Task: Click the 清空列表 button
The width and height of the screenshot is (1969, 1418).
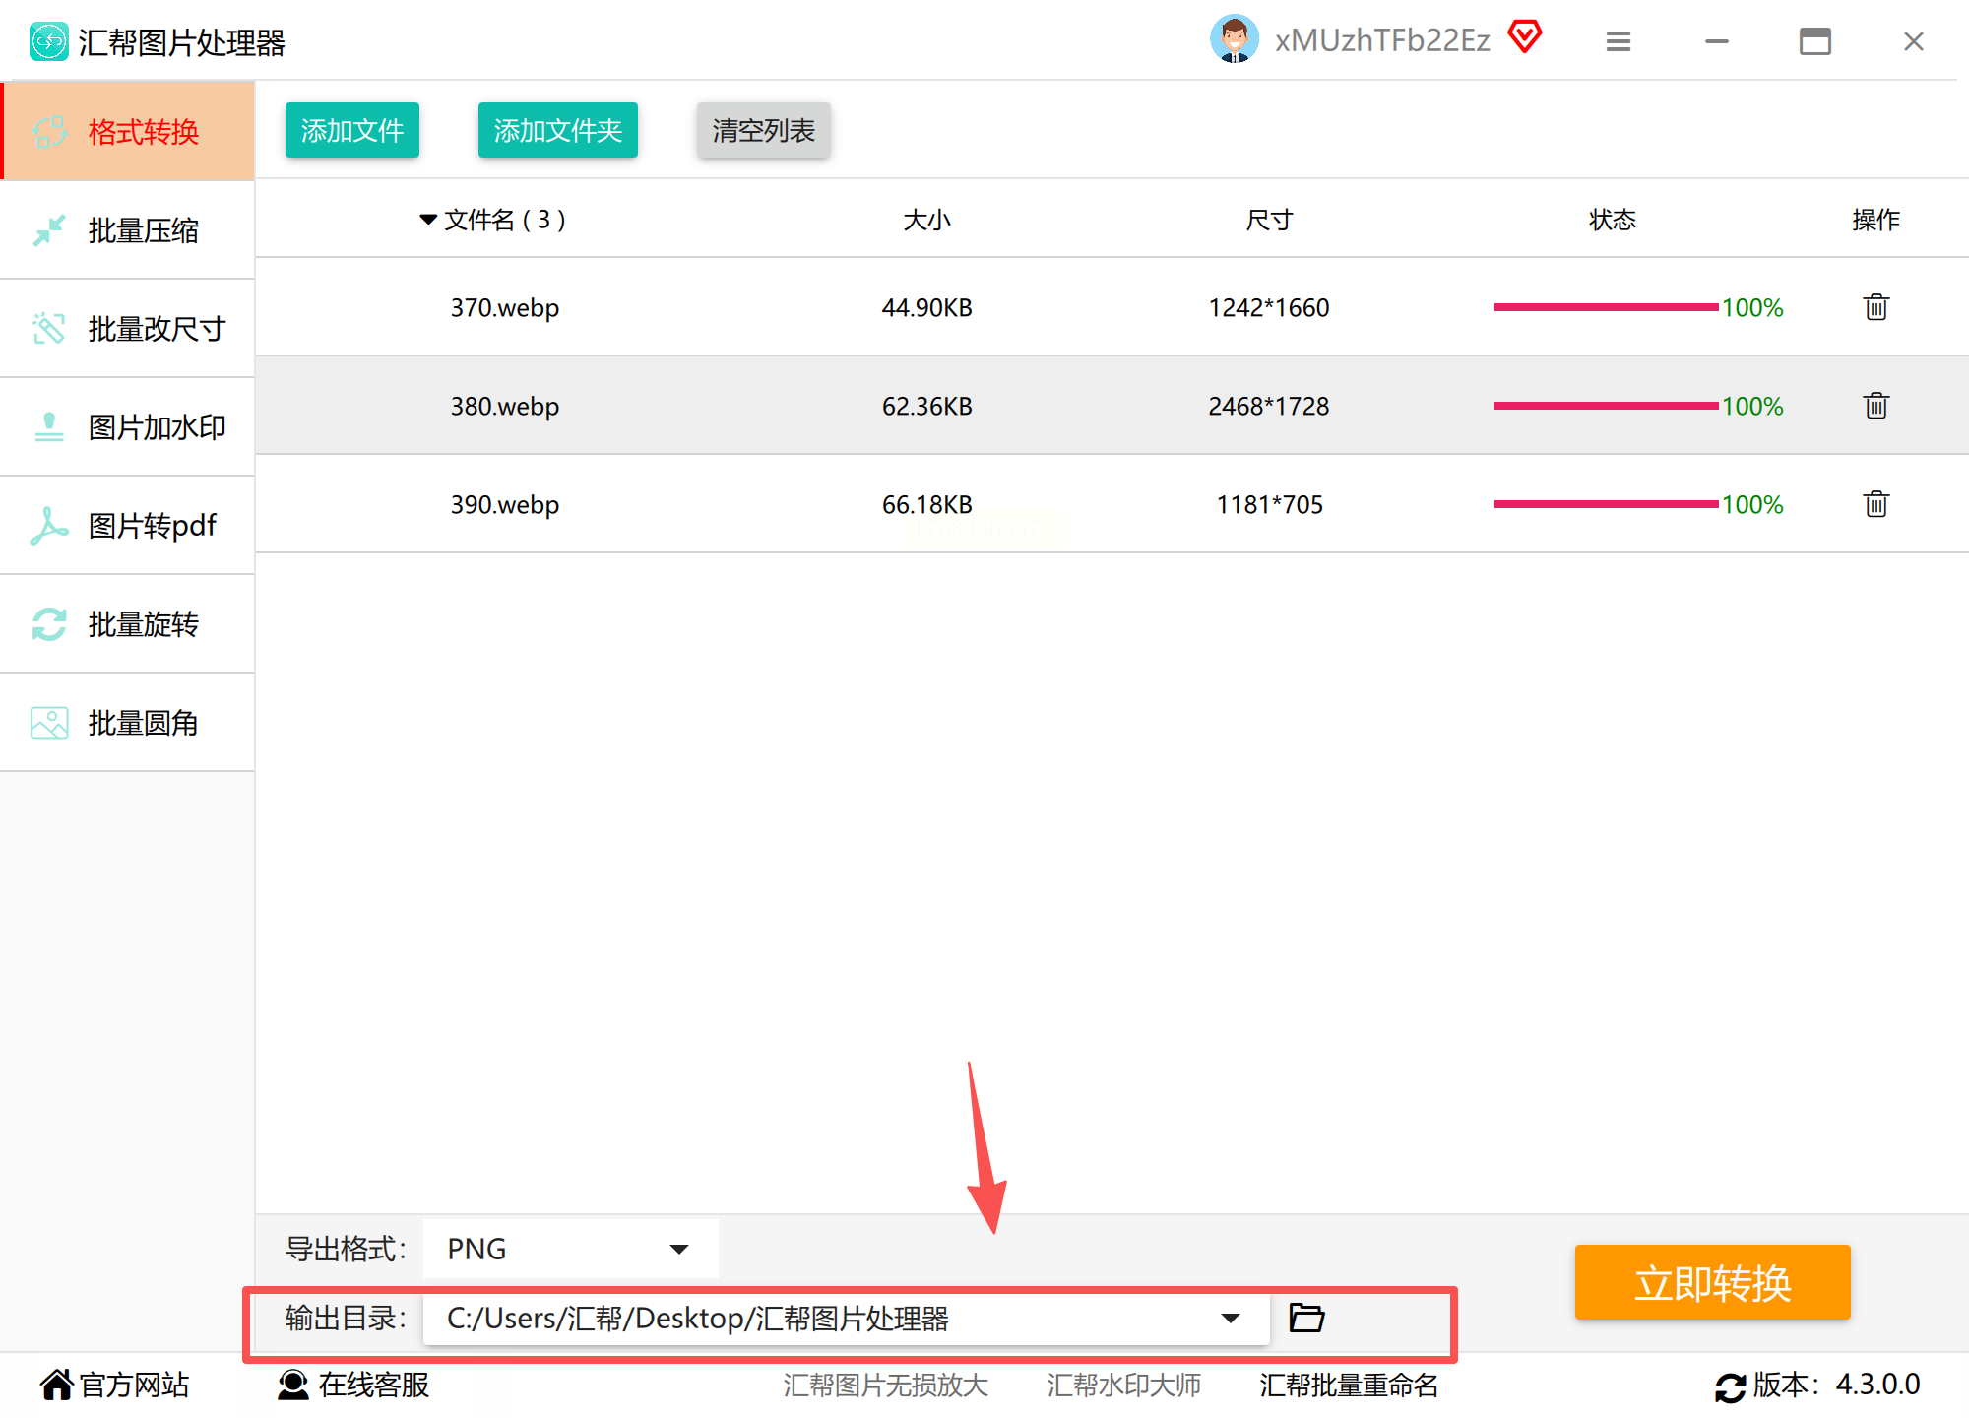Action: (763, 130)
